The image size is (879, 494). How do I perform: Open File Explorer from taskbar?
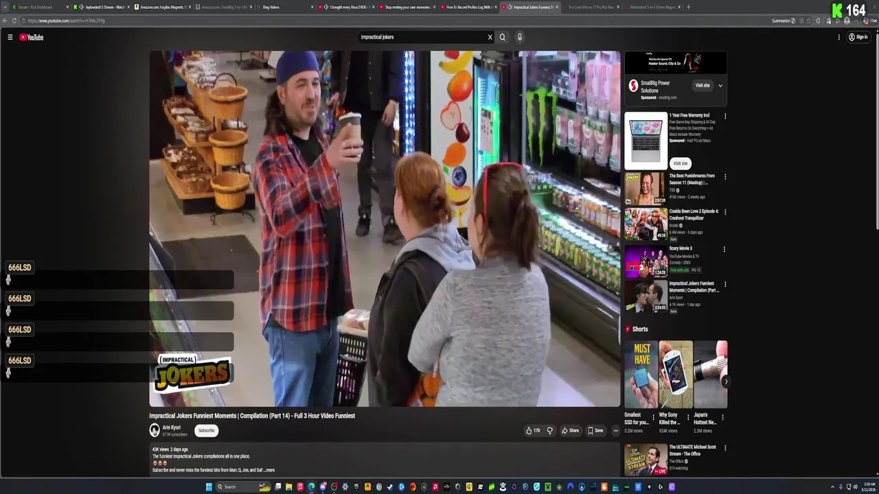pyautogui.click(x=289, y=487)
